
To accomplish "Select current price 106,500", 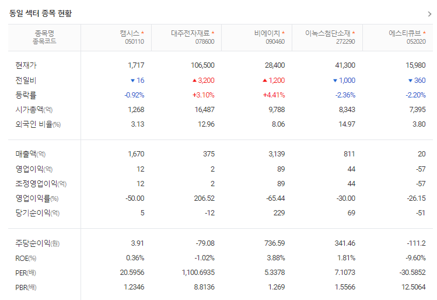I will tap(202, 65).
